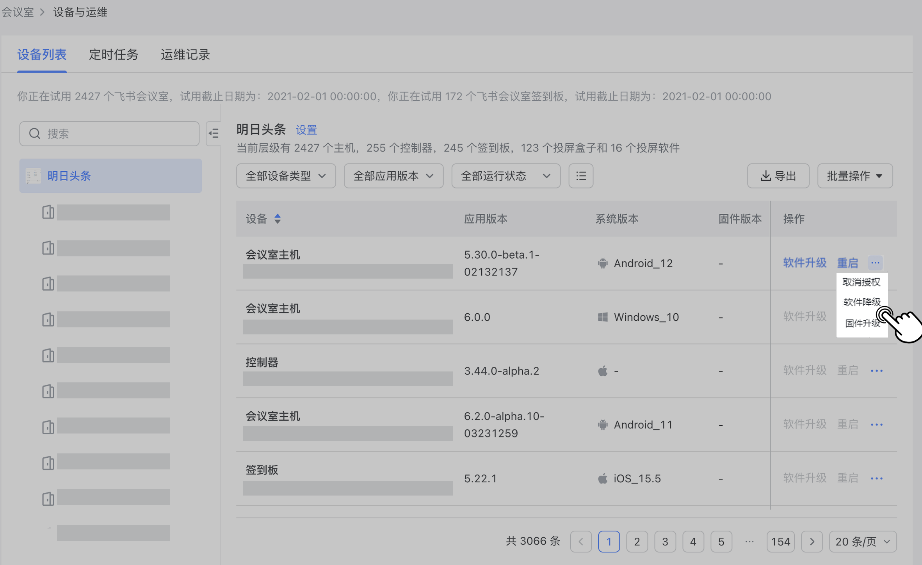Screen dimensions: 922x565
Task: Expand the 全部运行状态 filter dropdown
Action: [x=505, y=176]
